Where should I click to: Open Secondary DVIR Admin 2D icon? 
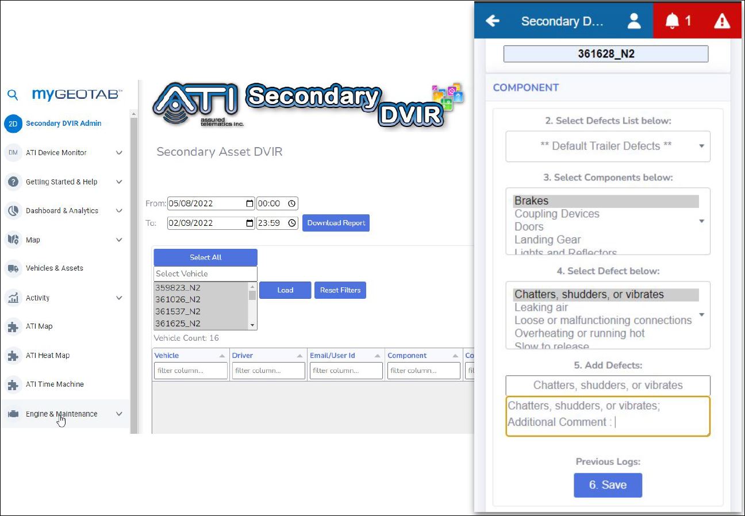point(13,124)
